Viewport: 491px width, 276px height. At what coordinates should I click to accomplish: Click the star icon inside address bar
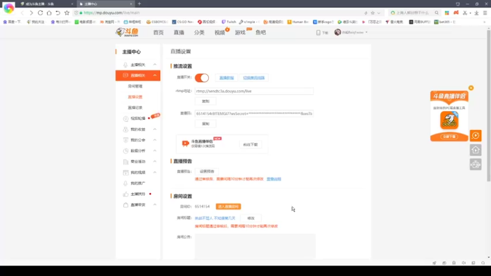(373, 13)
